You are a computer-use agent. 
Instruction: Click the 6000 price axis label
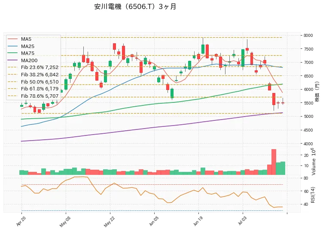point(308,90)
